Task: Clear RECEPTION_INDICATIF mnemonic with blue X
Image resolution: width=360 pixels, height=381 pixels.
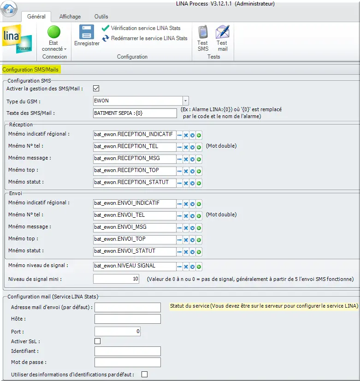Action: 186,135
